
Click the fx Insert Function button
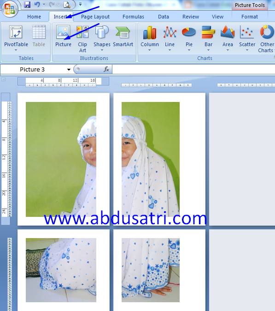point(106,69)
